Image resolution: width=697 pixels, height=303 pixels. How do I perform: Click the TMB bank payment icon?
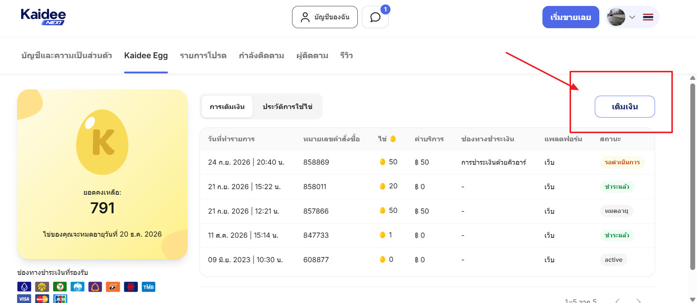(x=148, y=287)
